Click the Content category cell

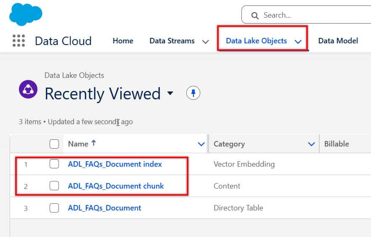[x=227, y=186]
